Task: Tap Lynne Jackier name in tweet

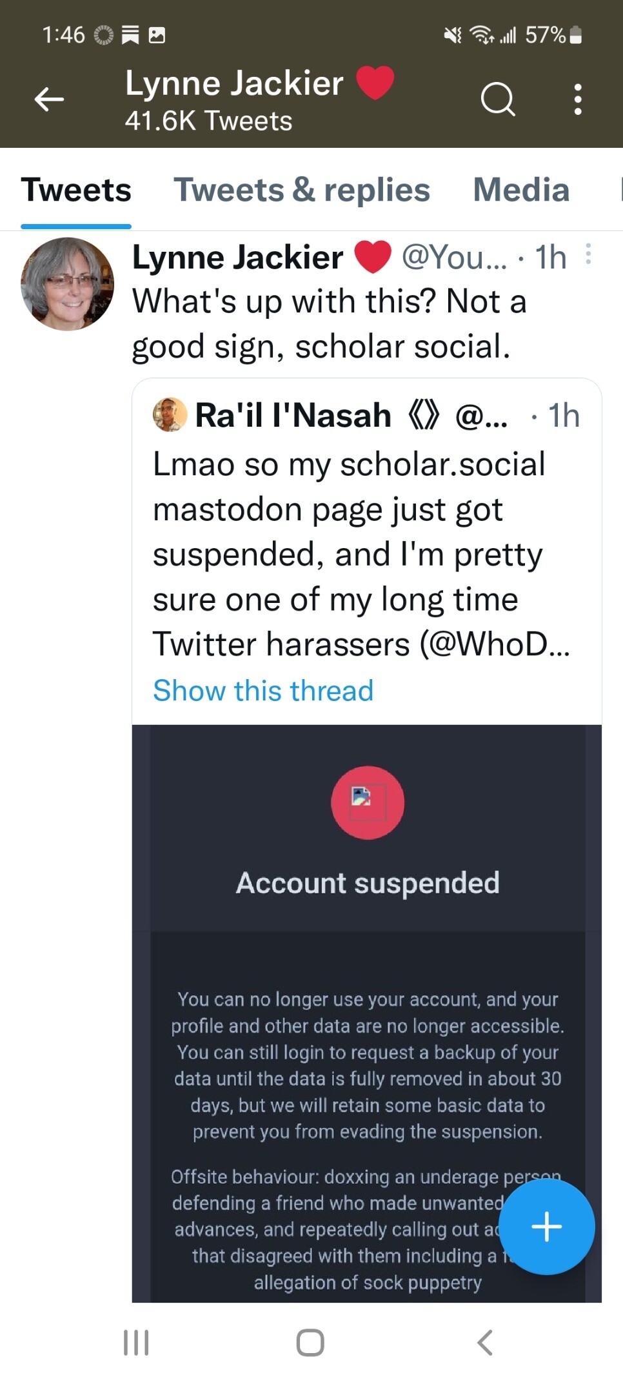Action: [237, 257]
